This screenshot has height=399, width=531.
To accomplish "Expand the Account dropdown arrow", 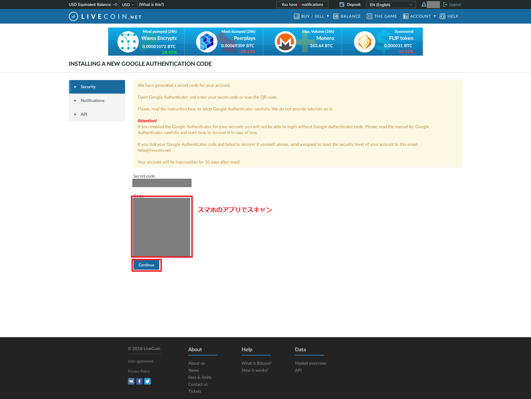I will click(x=435, y=16).
